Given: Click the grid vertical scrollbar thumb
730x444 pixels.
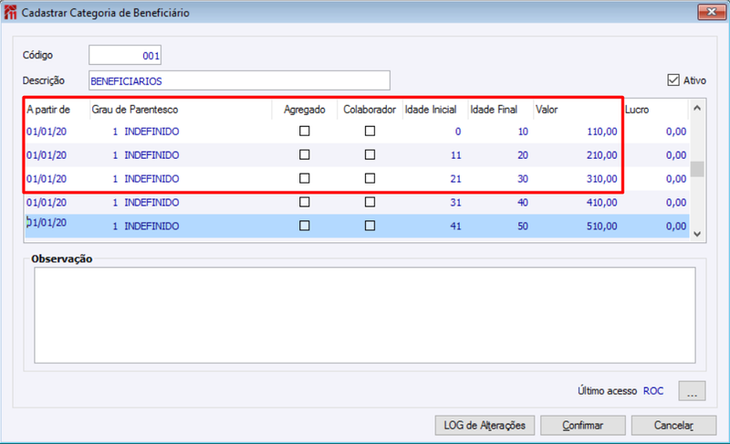Looking at the screenshot, I should tap(697, 169).
